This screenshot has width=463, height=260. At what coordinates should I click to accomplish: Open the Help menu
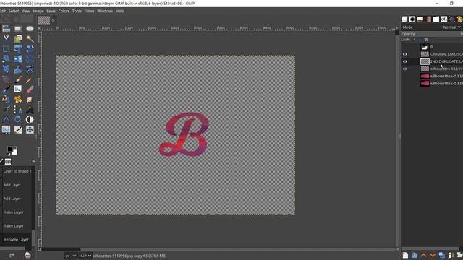[x=119, y=12]
